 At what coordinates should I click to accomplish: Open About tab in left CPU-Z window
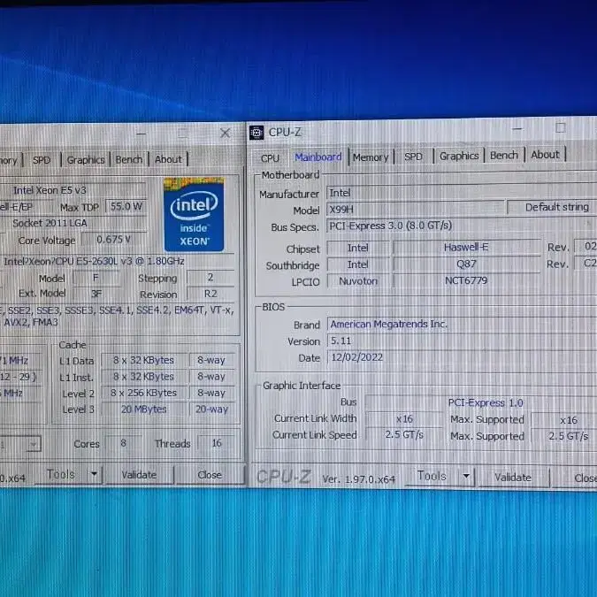point(168,159)
